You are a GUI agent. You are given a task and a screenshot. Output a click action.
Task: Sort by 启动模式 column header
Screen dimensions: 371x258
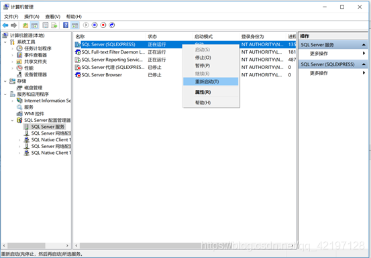coord(215,36)
